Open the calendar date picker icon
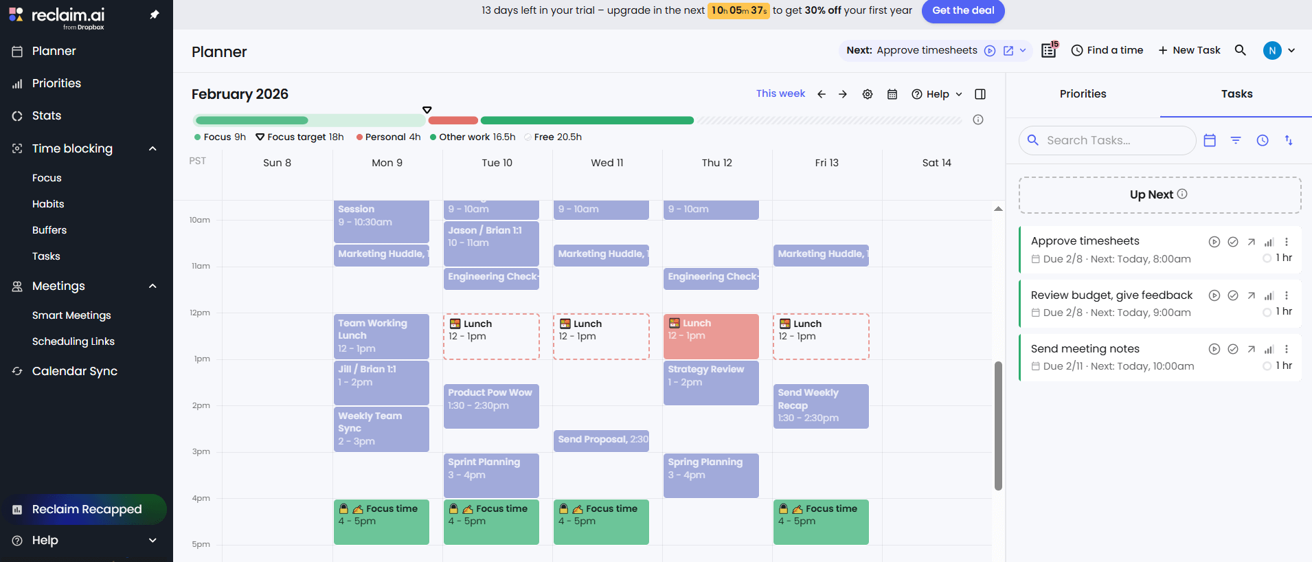The width and height of the screenshot is (1312, 562). coord(892,94)
